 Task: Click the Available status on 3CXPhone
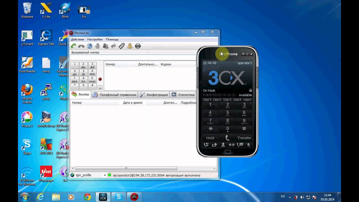[245, 95]
